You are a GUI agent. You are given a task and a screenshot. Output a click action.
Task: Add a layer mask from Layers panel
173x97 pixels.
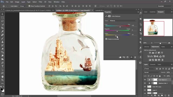(155, 95)
